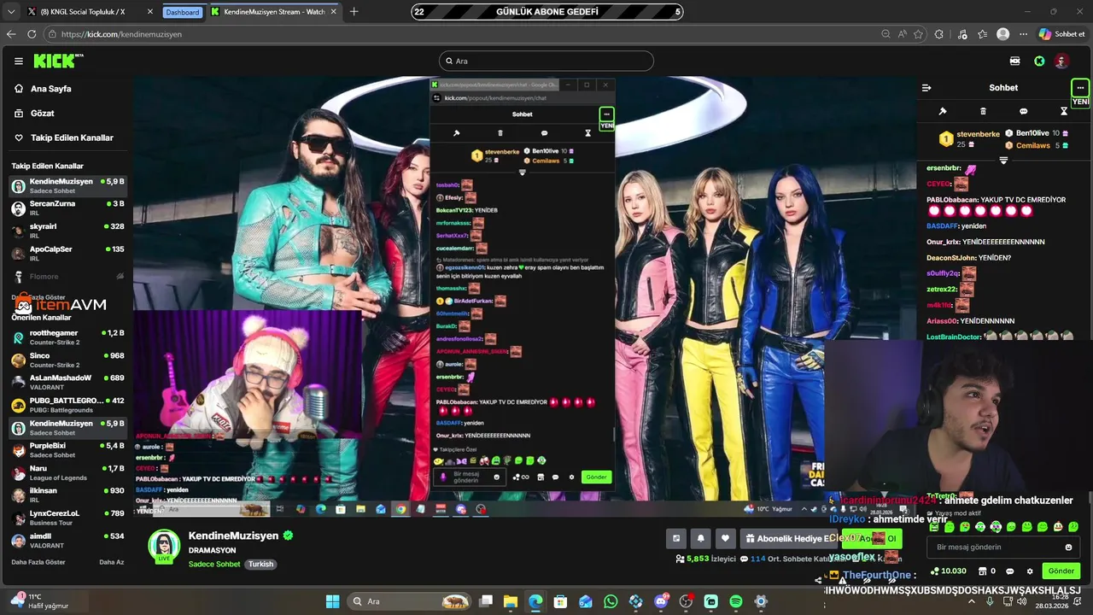1093x615 pixels.
Task: Click the KendineMuzisyen channel name
Action: pyautogui.click(x=233, y=536)
